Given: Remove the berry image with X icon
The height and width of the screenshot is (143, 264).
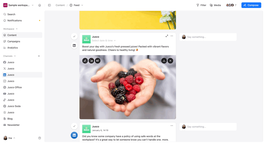Looking at the screenshot, I should pos(170,61).
